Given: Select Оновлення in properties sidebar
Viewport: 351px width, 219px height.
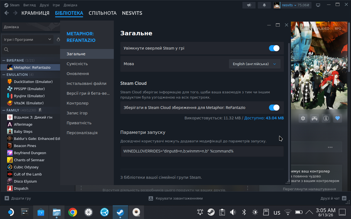Looking at the screenshot, I should coord(87,74).
